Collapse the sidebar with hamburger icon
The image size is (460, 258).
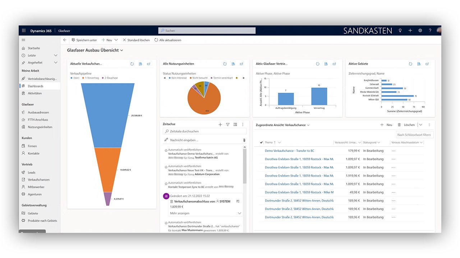click(x=23, y=40)
